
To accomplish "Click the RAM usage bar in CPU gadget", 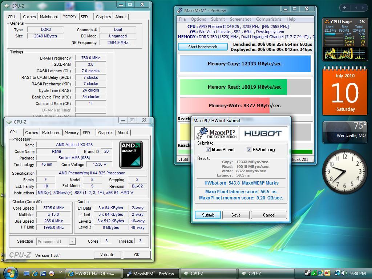I will (x=333, y=34).
